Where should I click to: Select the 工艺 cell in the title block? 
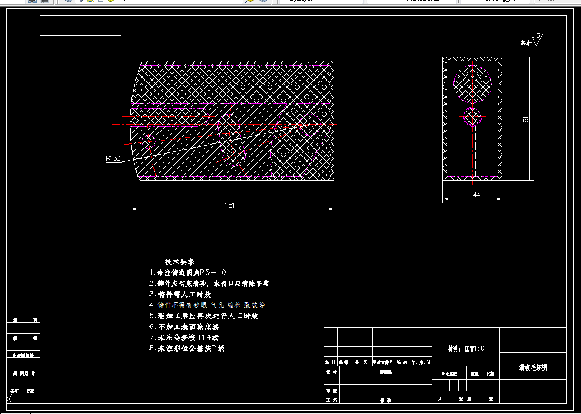click(x=332, y=399)
